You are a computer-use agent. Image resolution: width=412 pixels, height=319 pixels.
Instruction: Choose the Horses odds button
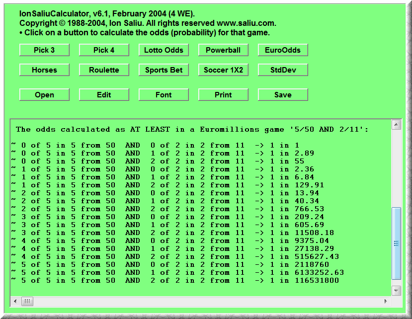(44, 70)
